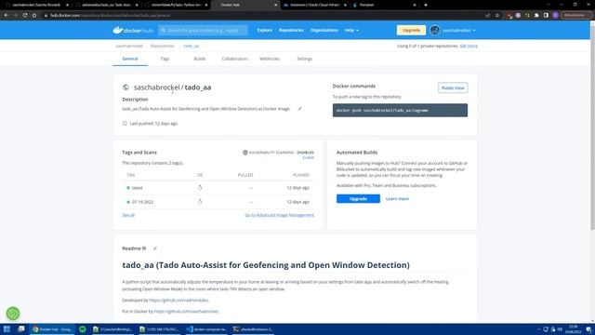595x335 pixels.
Task: Click tado_aa breadcrumb link
Action: [x=192, y=46]
